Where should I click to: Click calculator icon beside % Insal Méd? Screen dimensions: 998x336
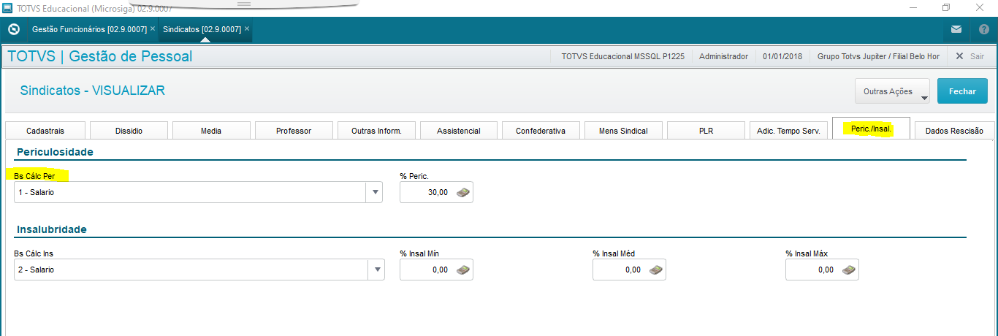coord(656,270)
